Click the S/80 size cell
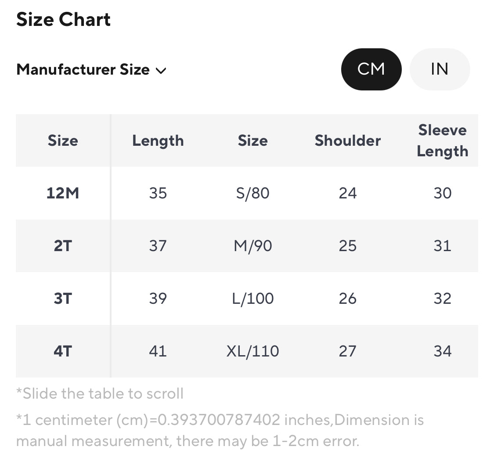Image resolution: width=494 pixels, height=468 pixels. pos(252,193)
